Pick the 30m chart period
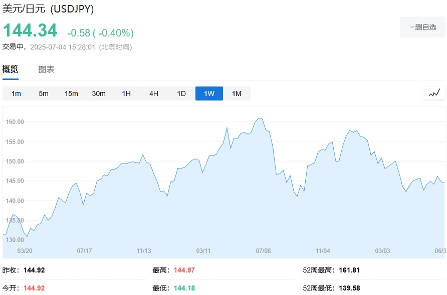Image resolution: width=447 pixels, height=295 pixels. pyautogui.click(x=99, y=93)
